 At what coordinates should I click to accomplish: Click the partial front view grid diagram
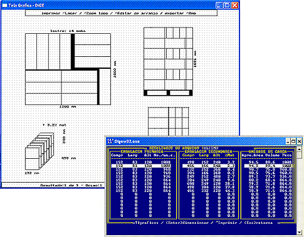(169, 121)
